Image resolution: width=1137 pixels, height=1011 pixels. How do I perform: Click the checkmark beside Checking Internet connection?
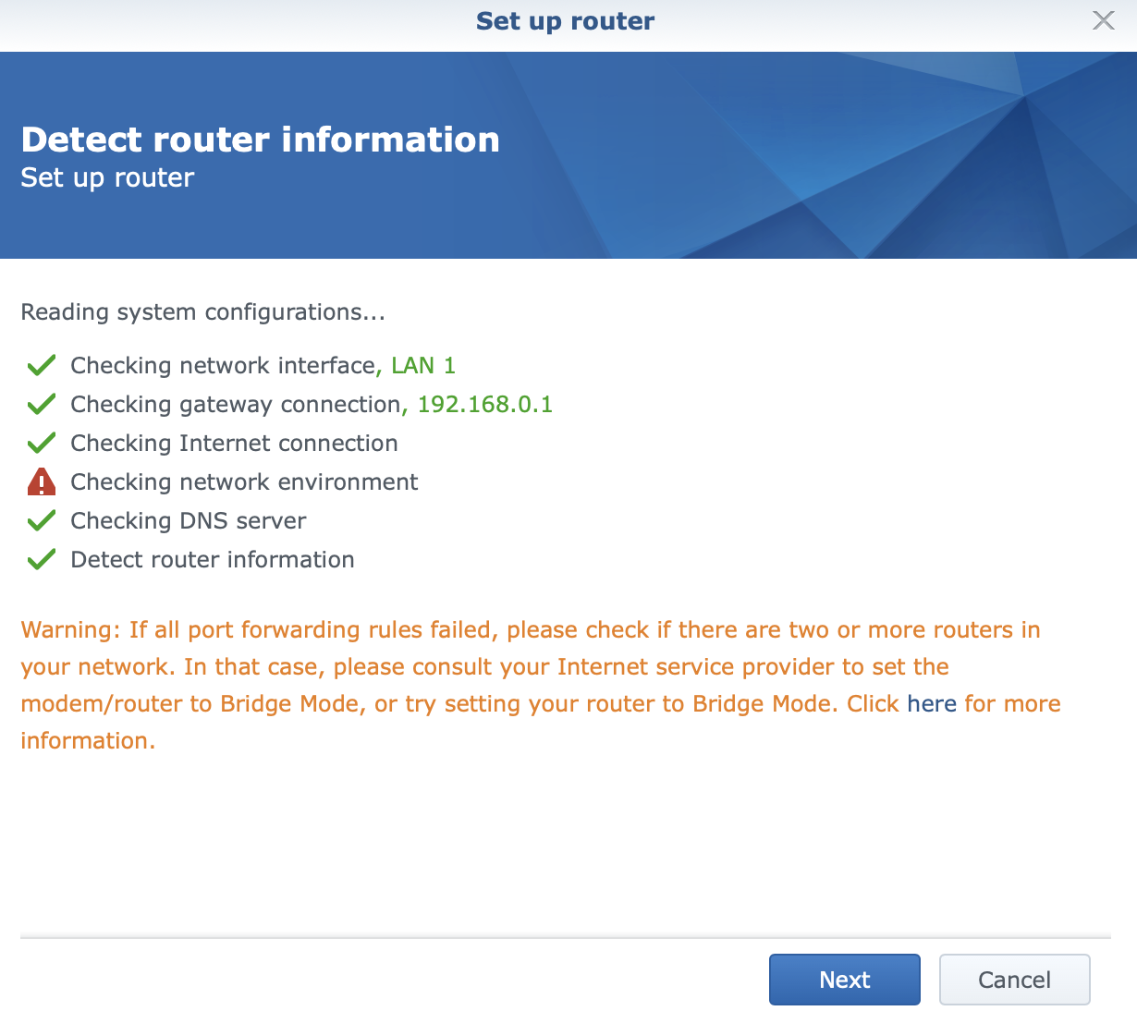pyautogui.click(x=42, y=444)
